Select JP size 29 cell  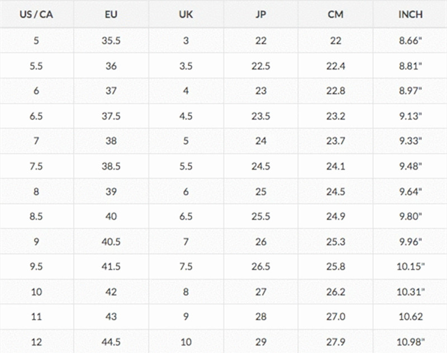tap(261, 341)
